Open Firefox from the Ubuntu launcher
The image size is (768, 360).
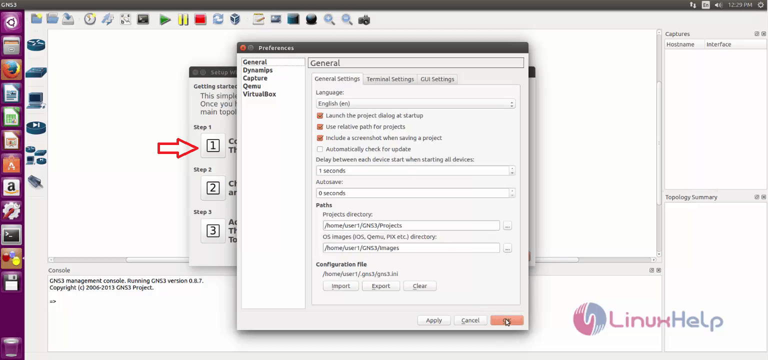tap(12, 69)
